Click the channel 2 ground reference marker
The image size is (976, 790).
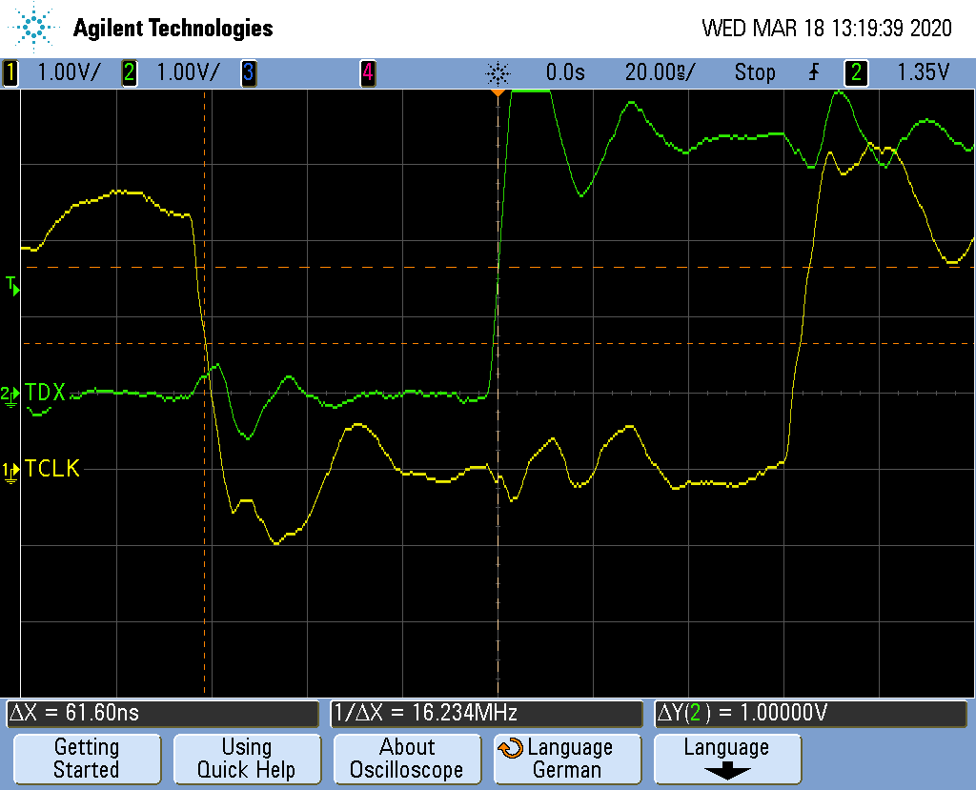9,394
